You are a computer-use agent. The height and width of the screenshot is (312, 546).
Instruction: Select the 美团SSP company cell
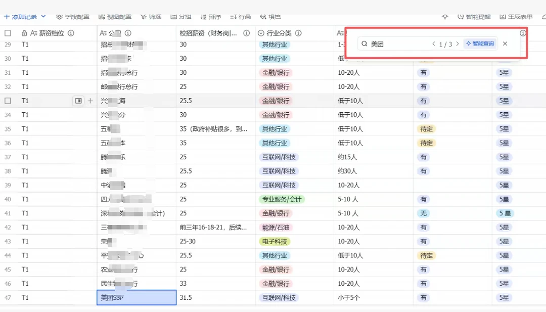click(x=136, y=298)
